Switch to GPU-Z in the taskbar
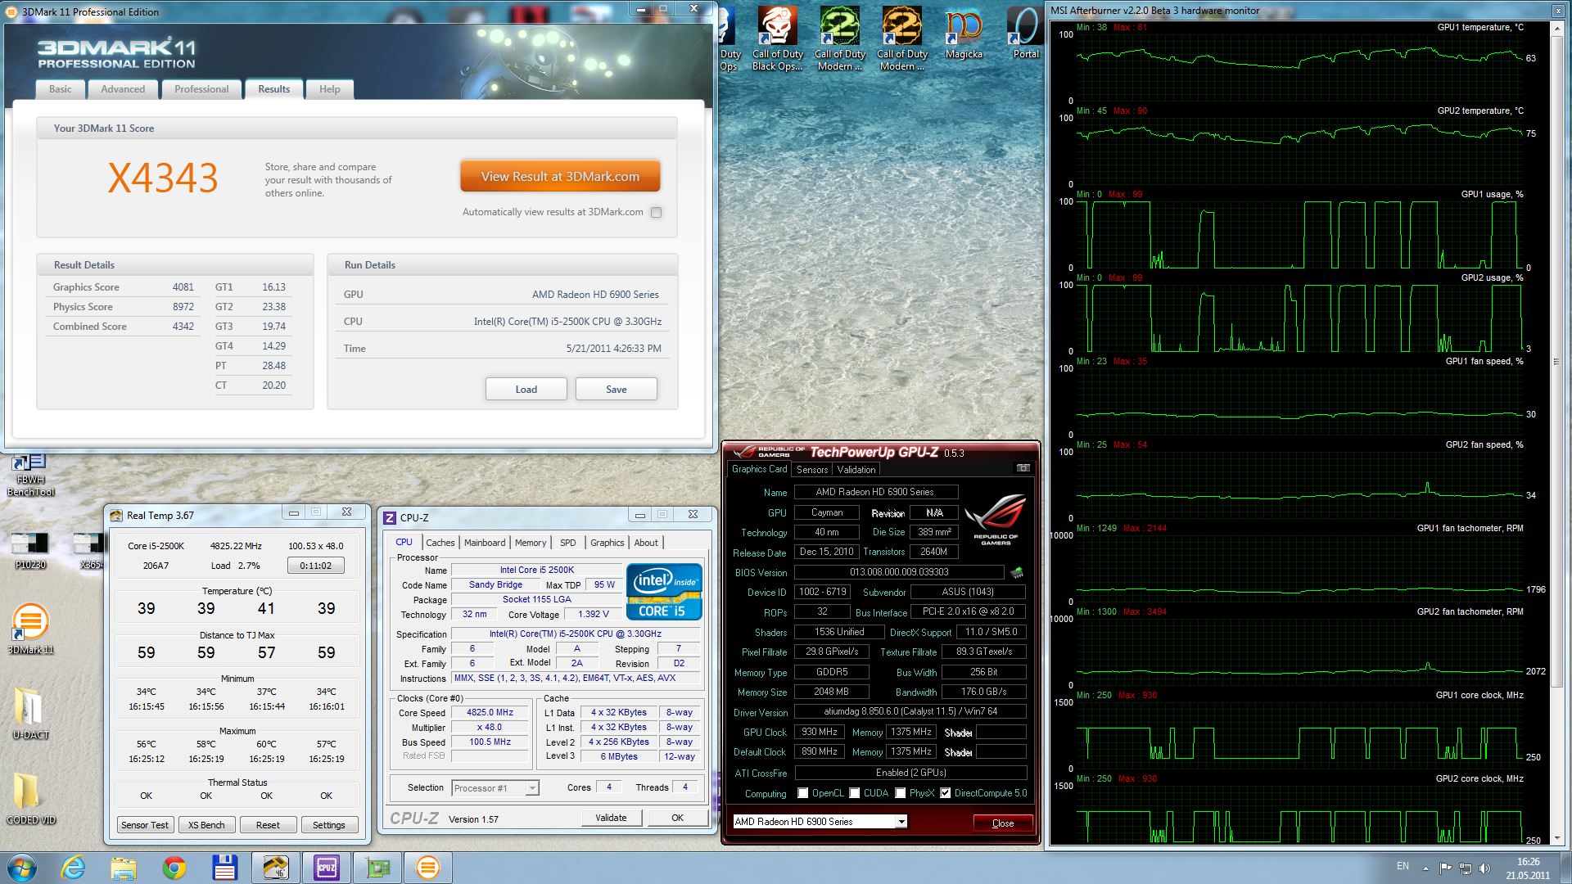This screenshot has width=1572, height=884. tap(377, 868)
